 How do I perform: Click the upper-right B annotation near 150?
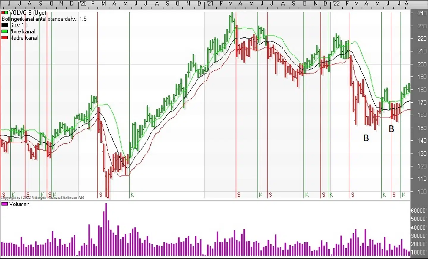point(391,129)
